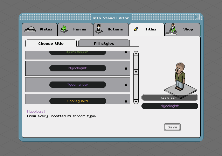Click the lock icon beside Mycologist
222x156 pixels.
coord(126,69)
